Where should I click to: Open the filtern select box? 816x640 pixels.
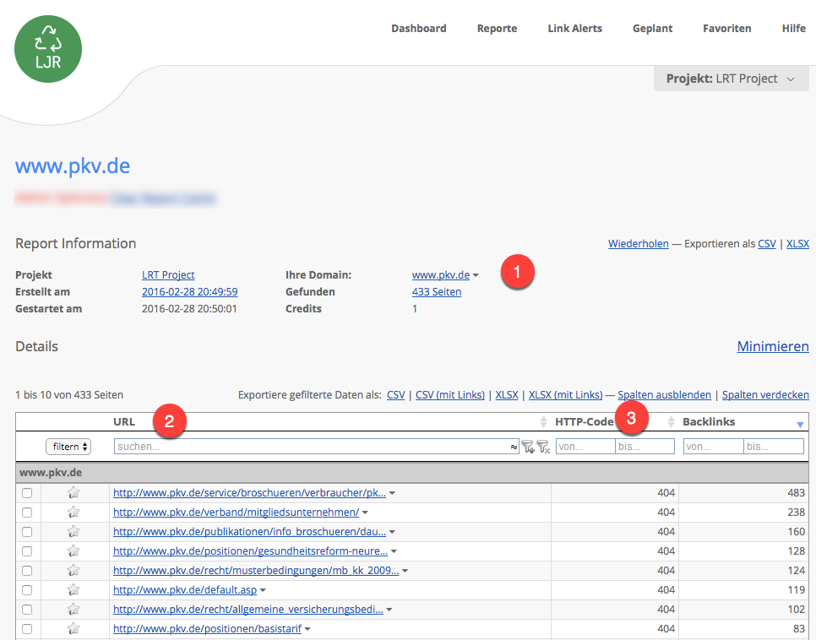pos(68,447)
